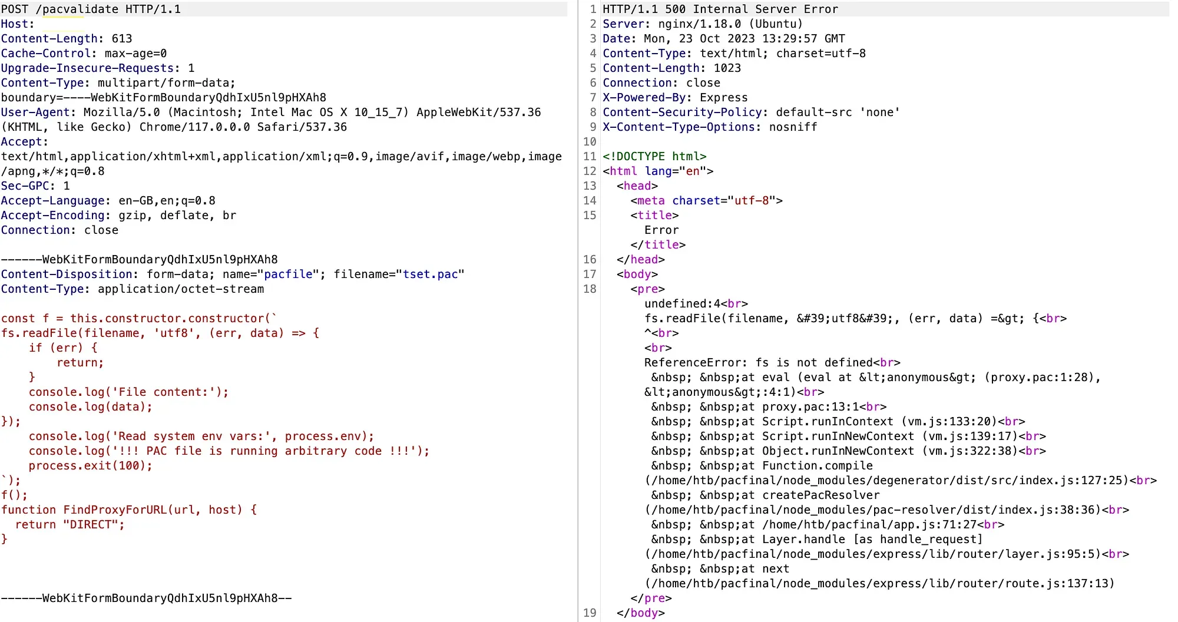The height and width of the screenshot is (622, 1178).
Task: Click the Error title text inside the response
Action: [x=661, y=230]
